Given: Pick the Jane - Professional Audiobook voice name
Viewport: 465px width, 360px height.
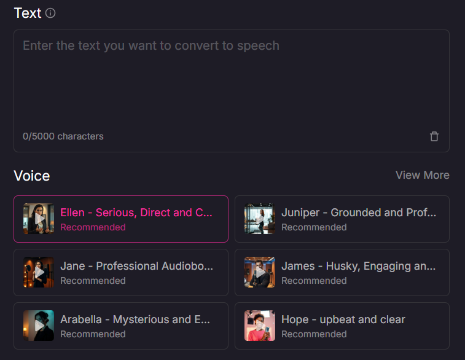Looking at the screenshot, I should (x=137, y=266).
